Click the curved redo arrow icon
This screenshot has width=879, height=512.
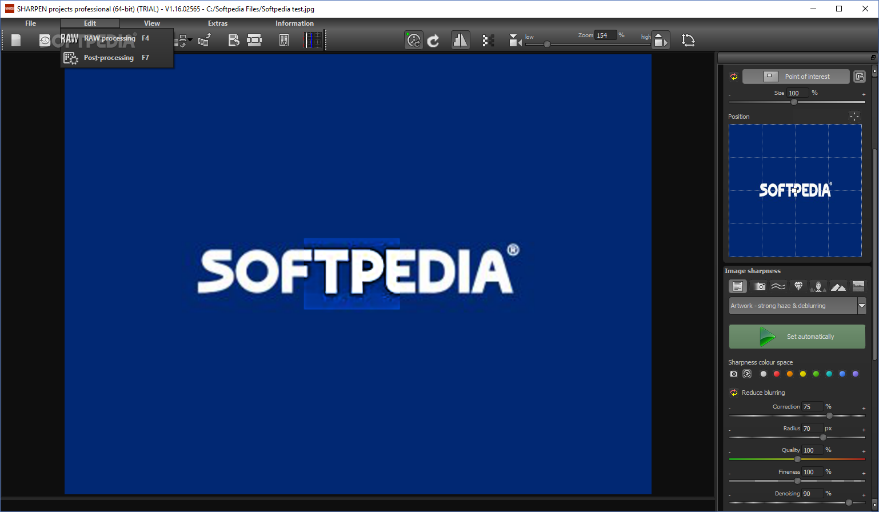click(x=434, y=40)
